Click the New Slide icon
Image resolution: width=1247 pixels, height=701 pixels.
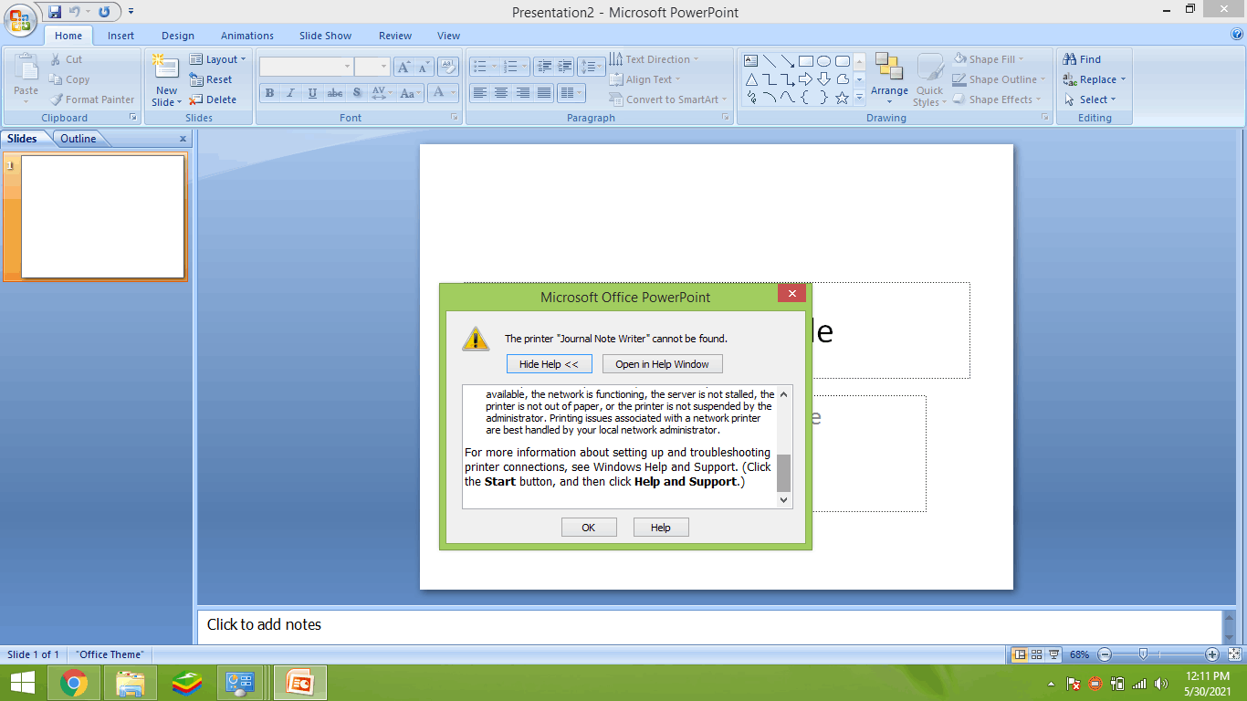[166, 68]
